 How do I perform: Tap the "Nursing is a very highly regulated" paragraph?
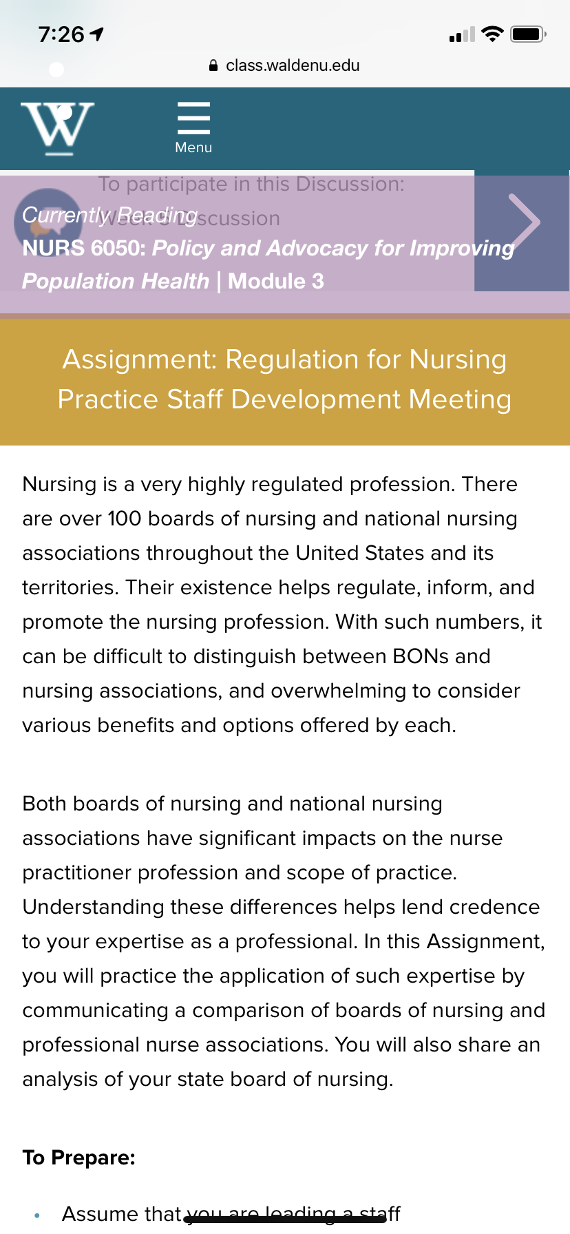click(x=282, y=605)
